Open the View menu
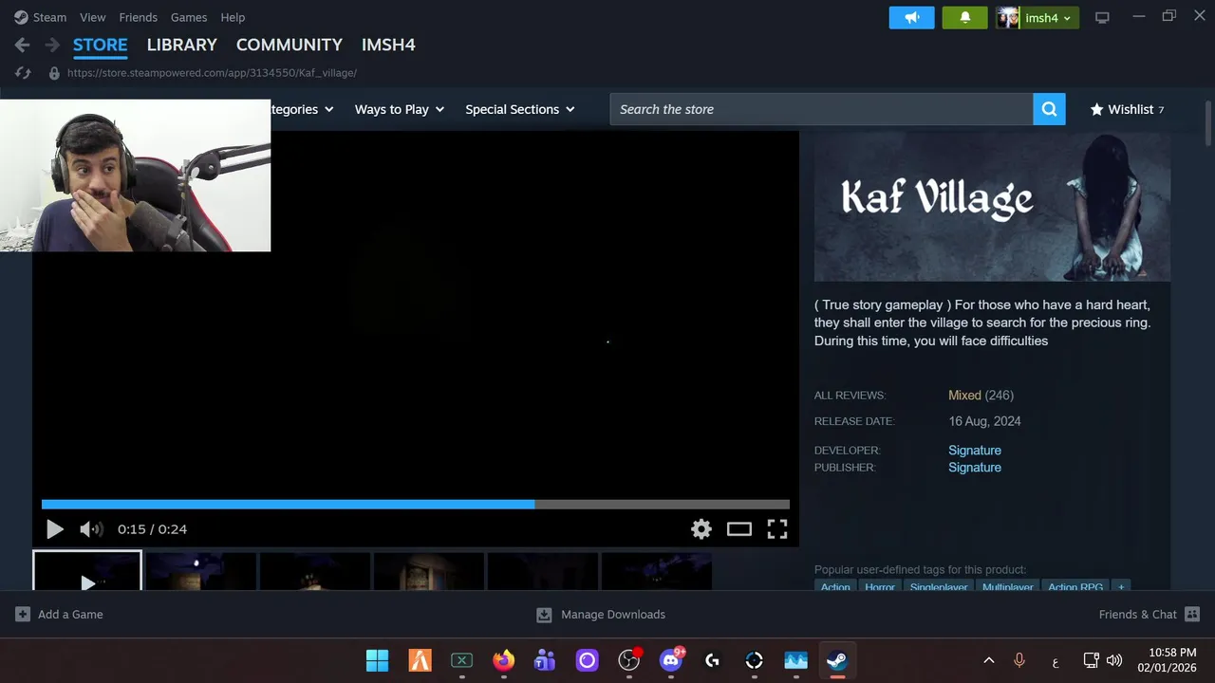This screenshot has height=683, width=1215. [93, 17]
